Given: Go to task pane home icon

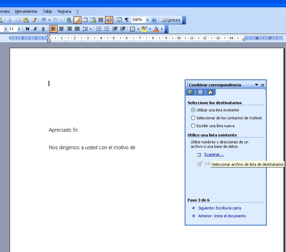Looking at the screenshot, I should point(210,92).
